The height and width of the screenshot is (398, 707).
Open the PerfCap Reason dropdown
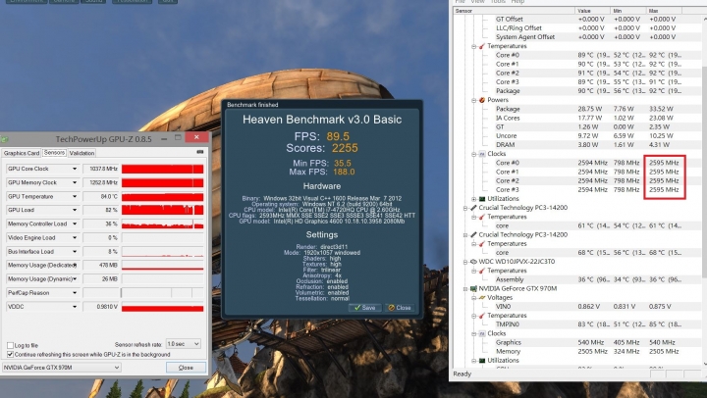pos(75,293)
